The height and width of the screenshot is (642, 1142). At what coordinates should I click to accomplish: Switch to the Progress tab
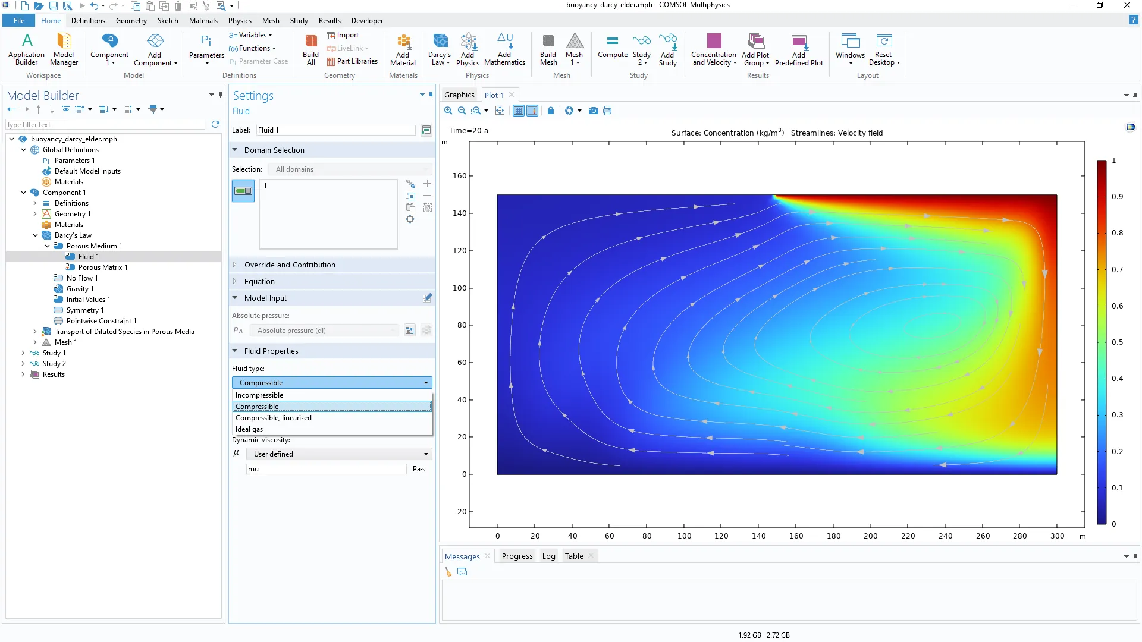point(517,556)
